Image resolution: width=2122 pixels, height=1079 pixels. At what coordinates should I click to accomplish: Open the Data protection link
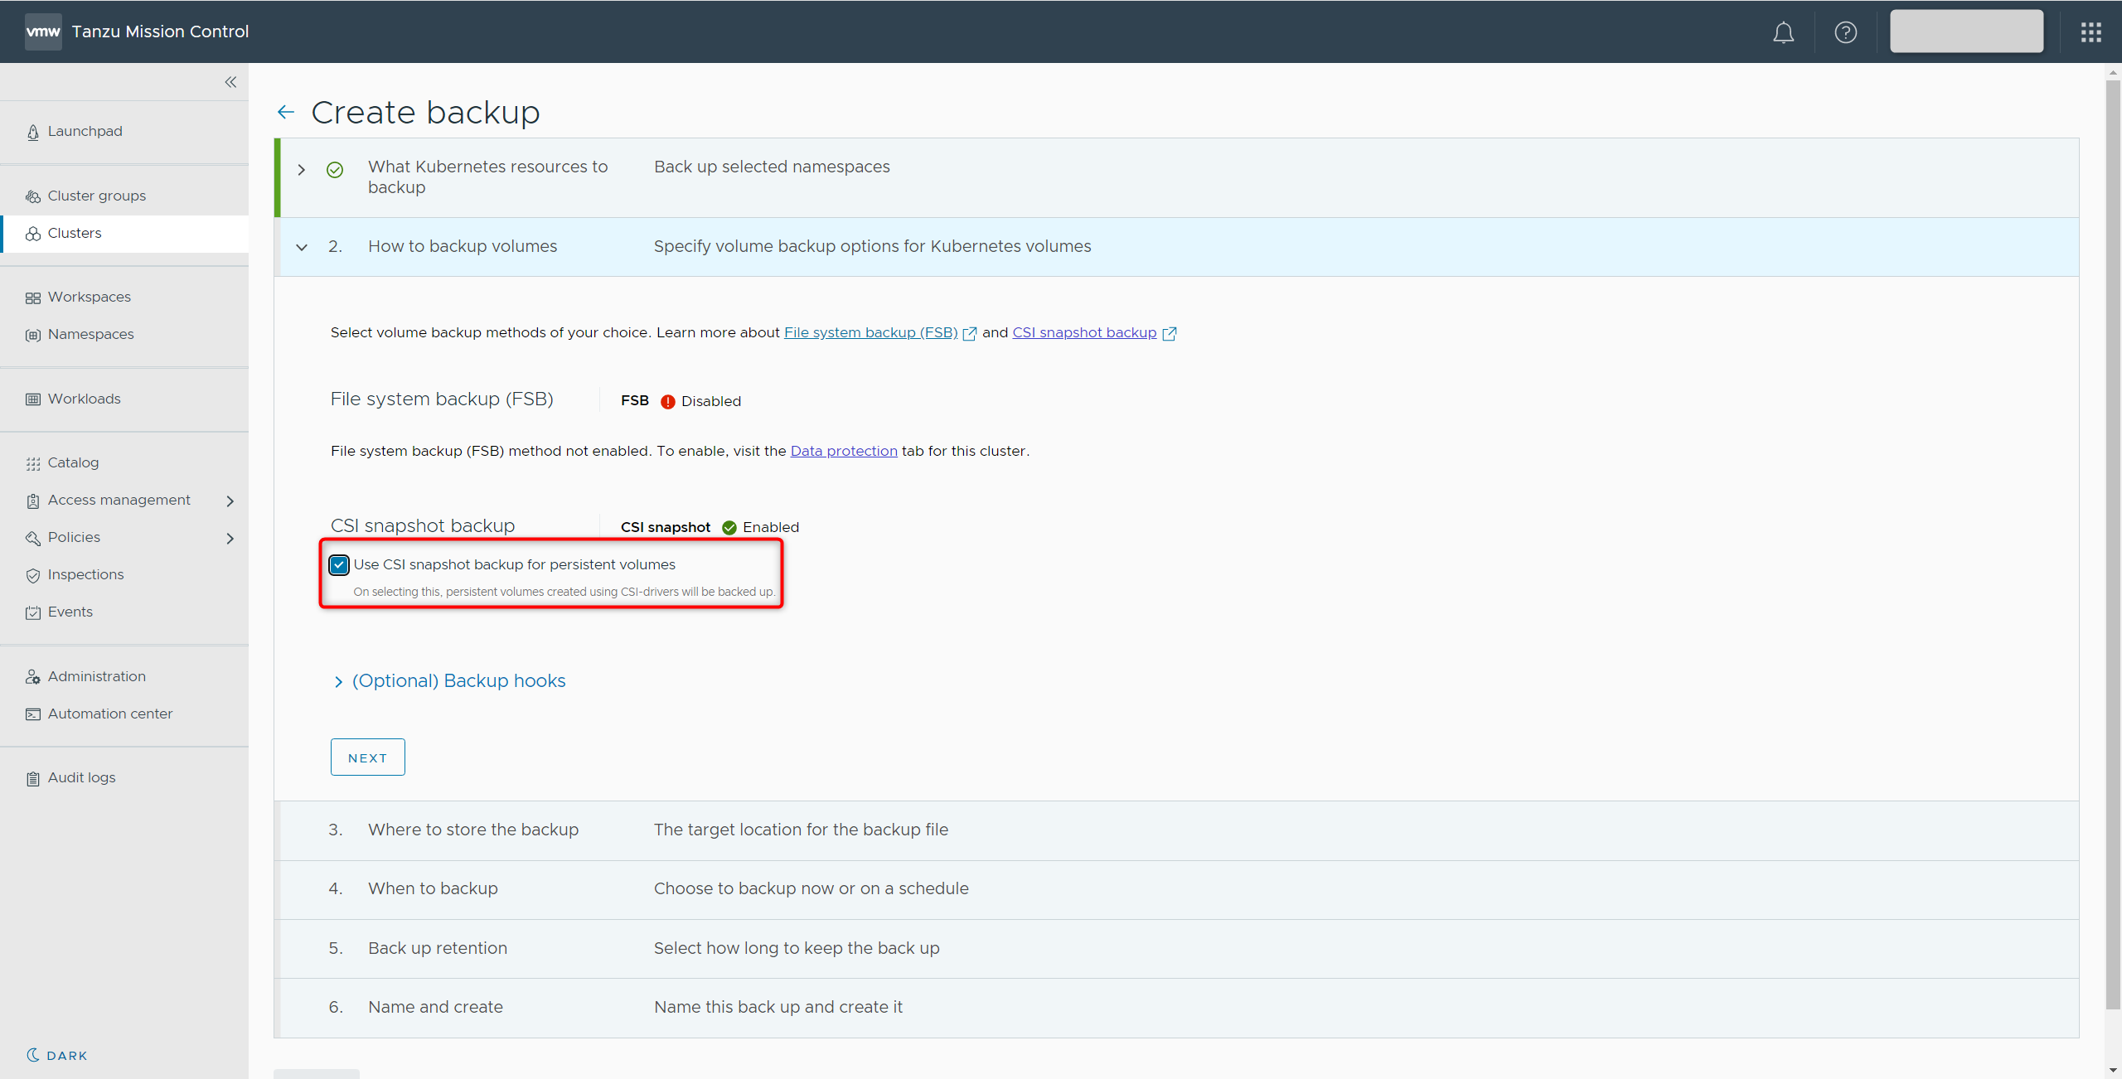[843, 451]
